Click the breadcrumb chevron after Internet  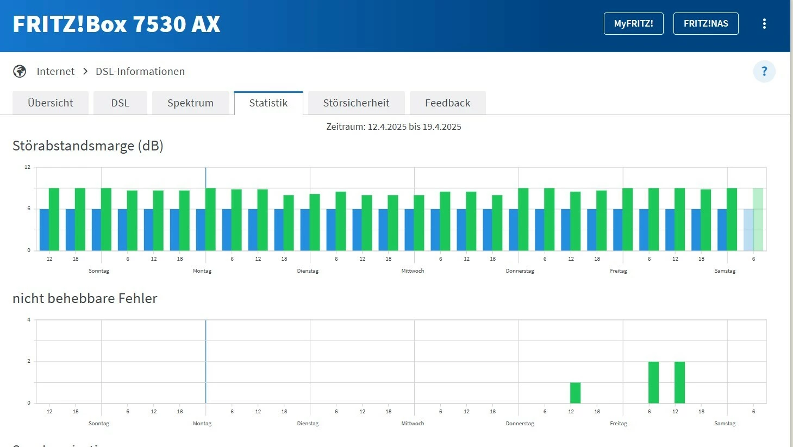pos(85,72)
